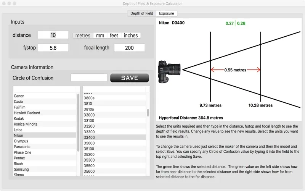Click the camera image in the diagram
This screenshot has width=305, height=191.
click(169, 72)
